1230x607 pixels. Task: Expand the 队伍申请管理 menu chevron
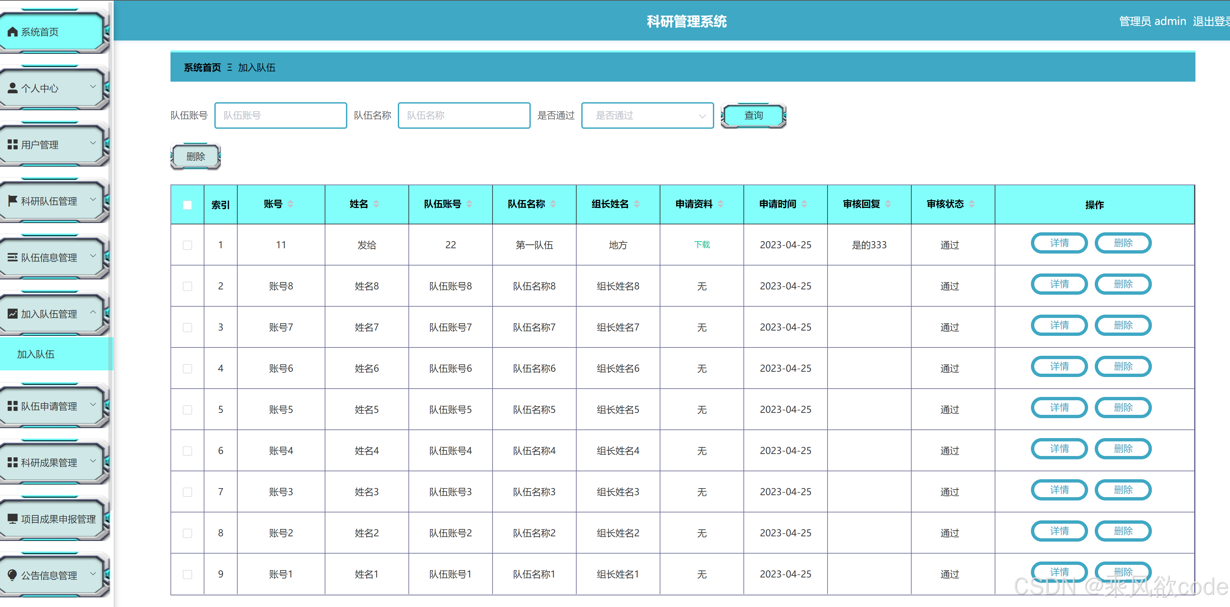point(93,405)
